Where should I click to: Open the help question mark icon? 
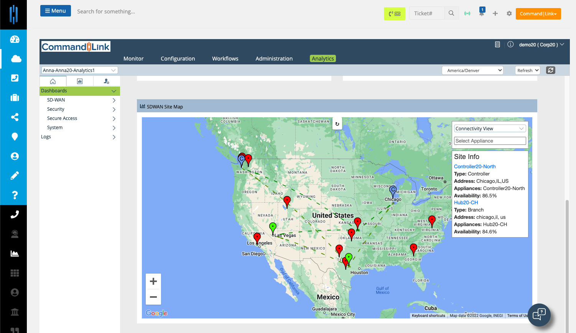tap(15, 195)
